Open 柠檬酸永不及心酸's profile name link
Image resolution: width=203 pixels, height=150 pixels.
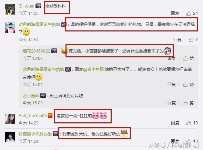pyautogui.click(x=35, y=134)
